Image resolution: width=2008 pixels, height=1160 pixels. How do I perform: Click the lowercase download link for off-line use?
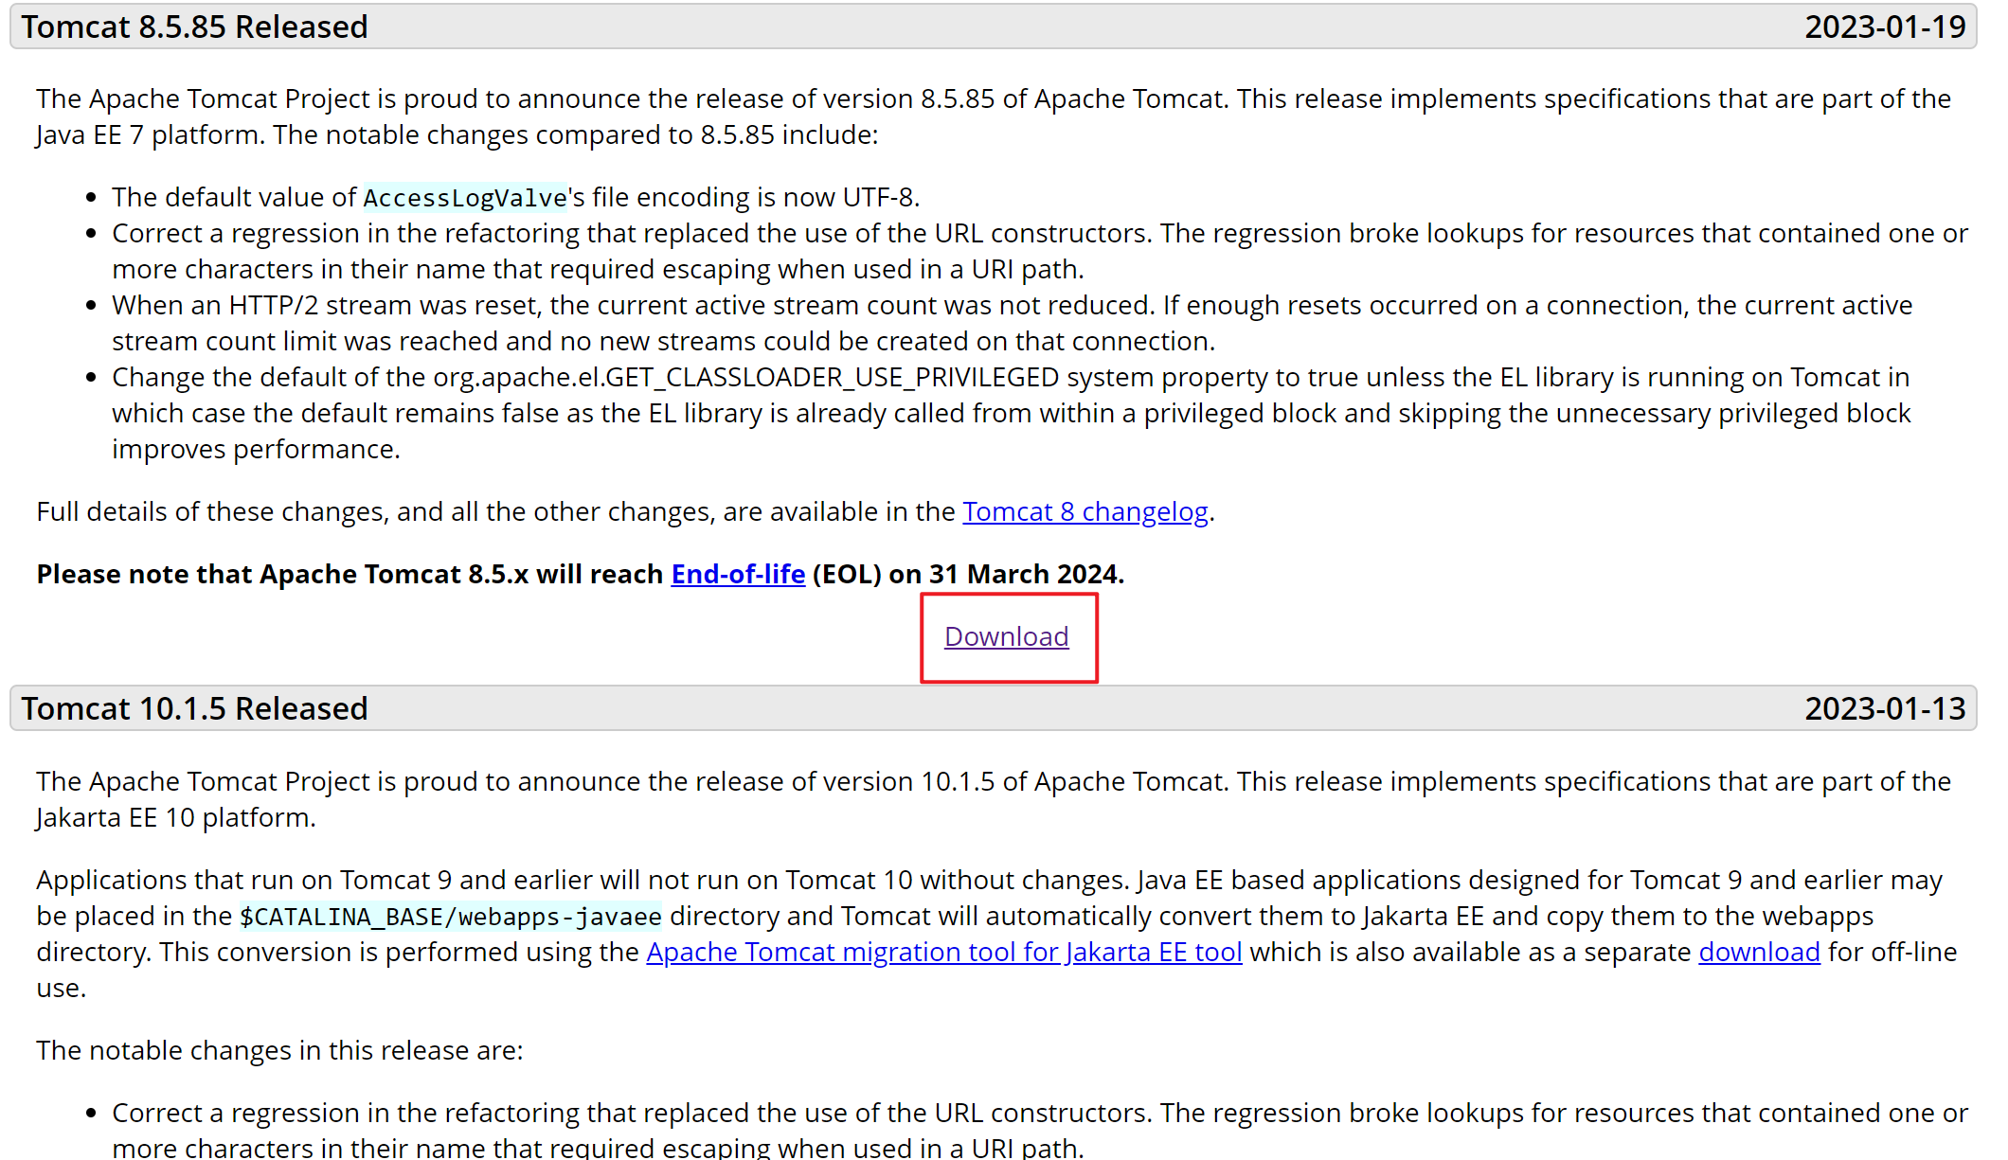[x=1759, y=952]
